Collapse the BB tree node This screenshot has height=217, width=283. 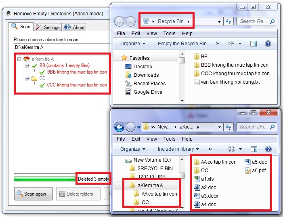click(27, 65)
